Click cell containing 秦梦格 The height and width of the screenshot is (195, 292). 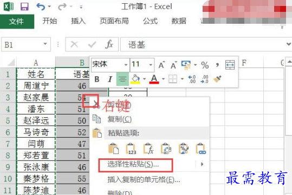(x=36, y=179)
